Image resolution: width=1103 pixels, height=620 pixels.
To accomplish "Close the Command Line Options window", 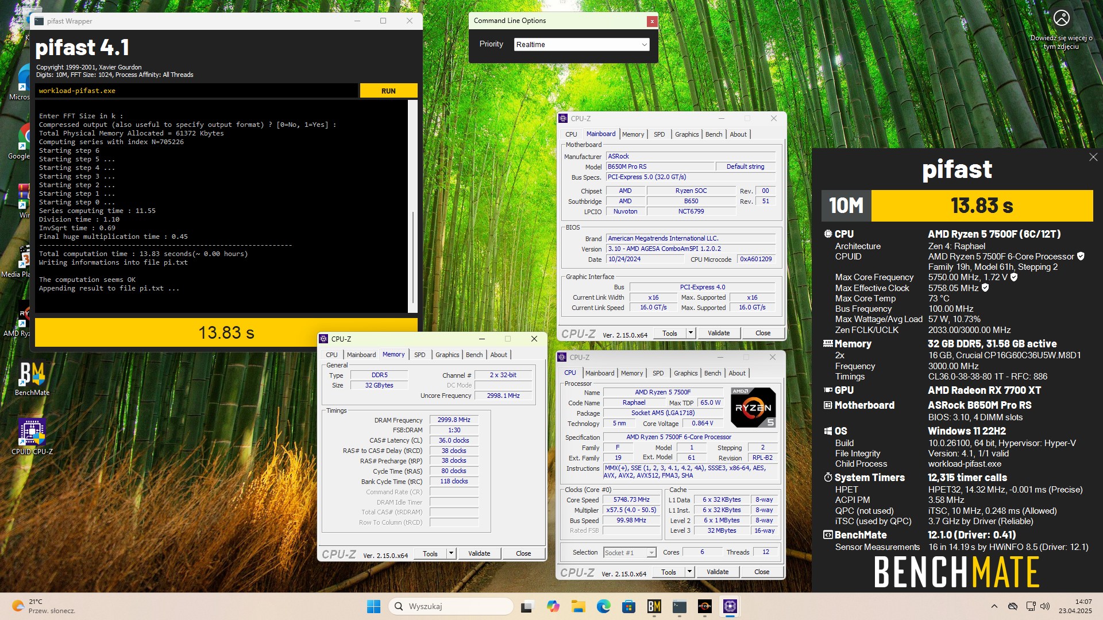I will click(651, 21).
